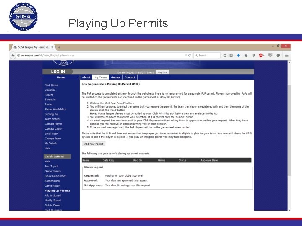Open the Contact tab
The height and width of the screenshot is (226, 302).
(130, 77)
